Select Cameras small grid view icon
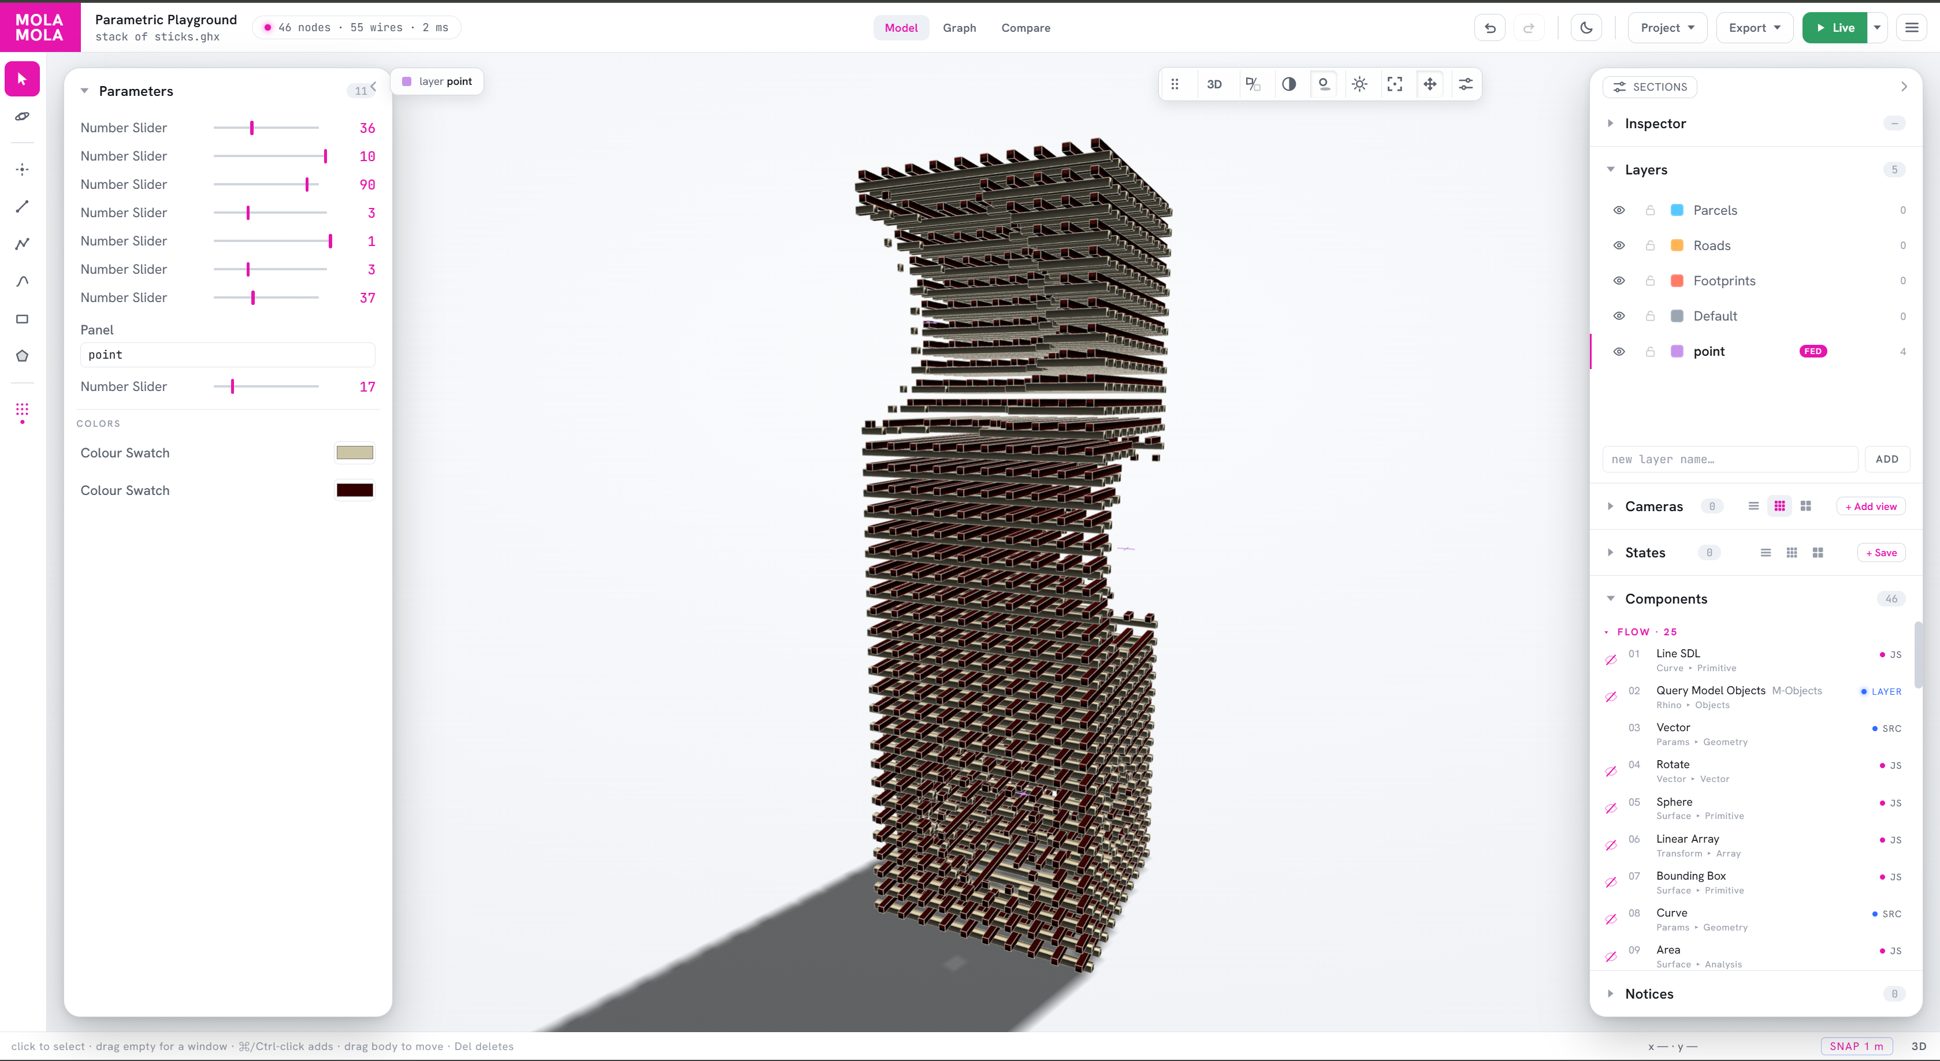Screen dimensions: 1940x1061 point(1779,506)
